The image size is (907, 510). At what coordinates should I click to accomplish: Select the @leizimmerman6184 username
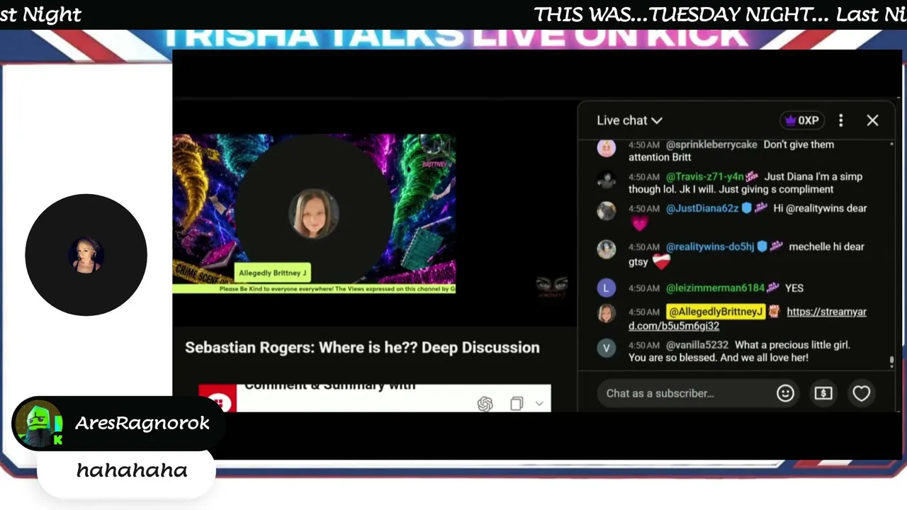tap(716, 288)
